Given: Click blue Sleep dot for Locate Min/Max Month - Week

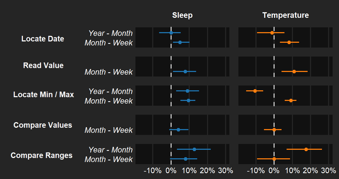Looking at the screenshot, I should click(188, 100).
